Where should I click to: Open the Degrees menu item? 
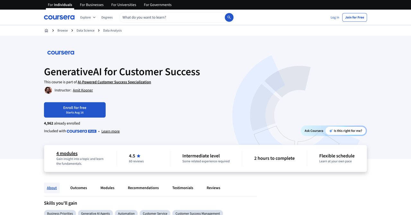click(x=107, y=17)
